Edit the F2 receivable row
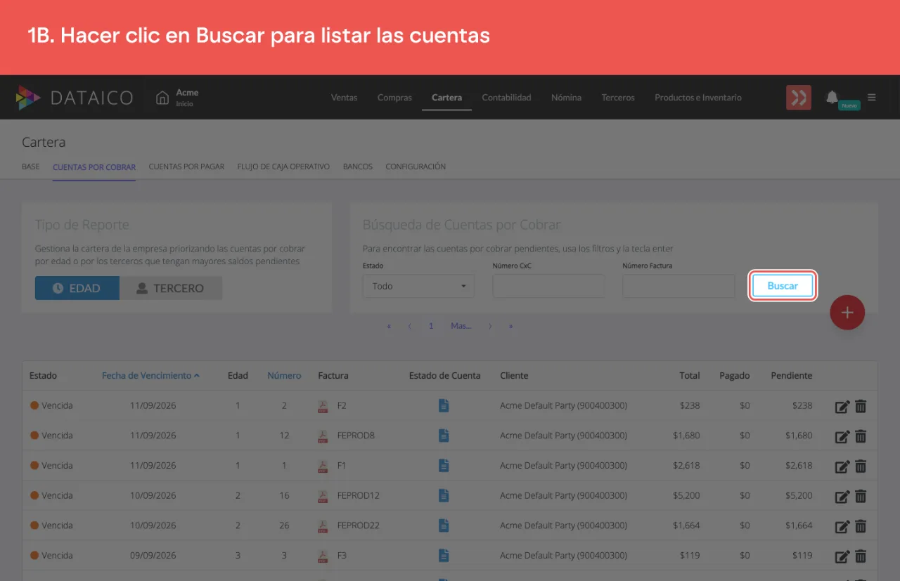This screenshot has height=581, width=900. [842, 407]
